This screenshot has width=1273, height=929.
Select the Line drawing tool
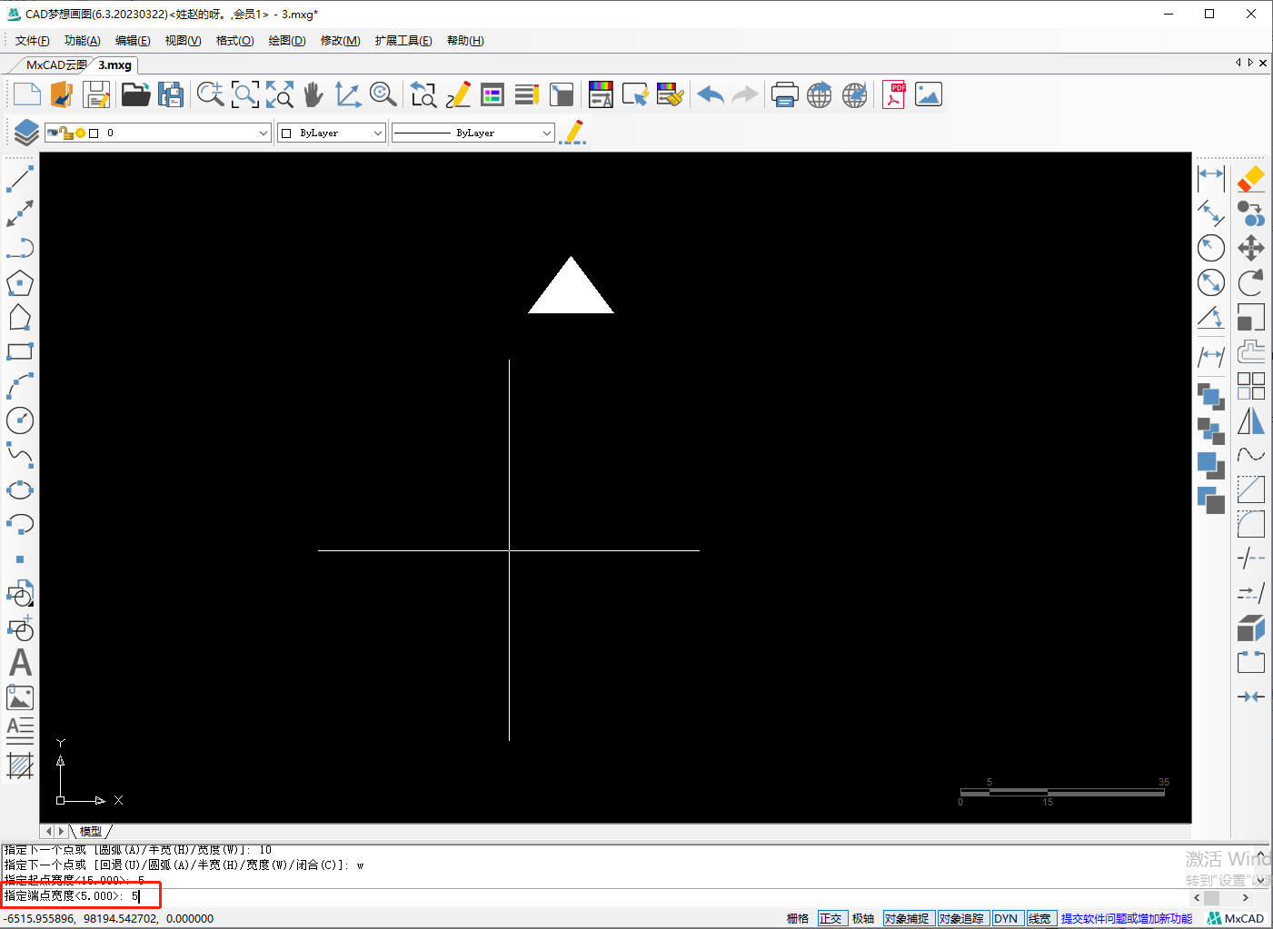click(x=20, y=179)
